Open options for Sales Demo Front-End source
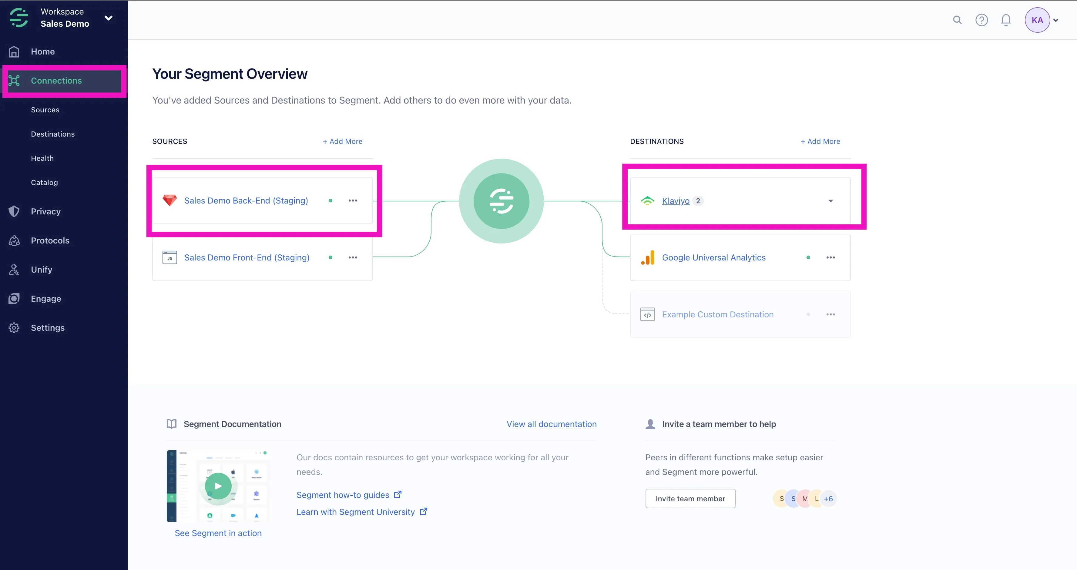This screenshot has width=1077, height=570. (x=353, y=258)
